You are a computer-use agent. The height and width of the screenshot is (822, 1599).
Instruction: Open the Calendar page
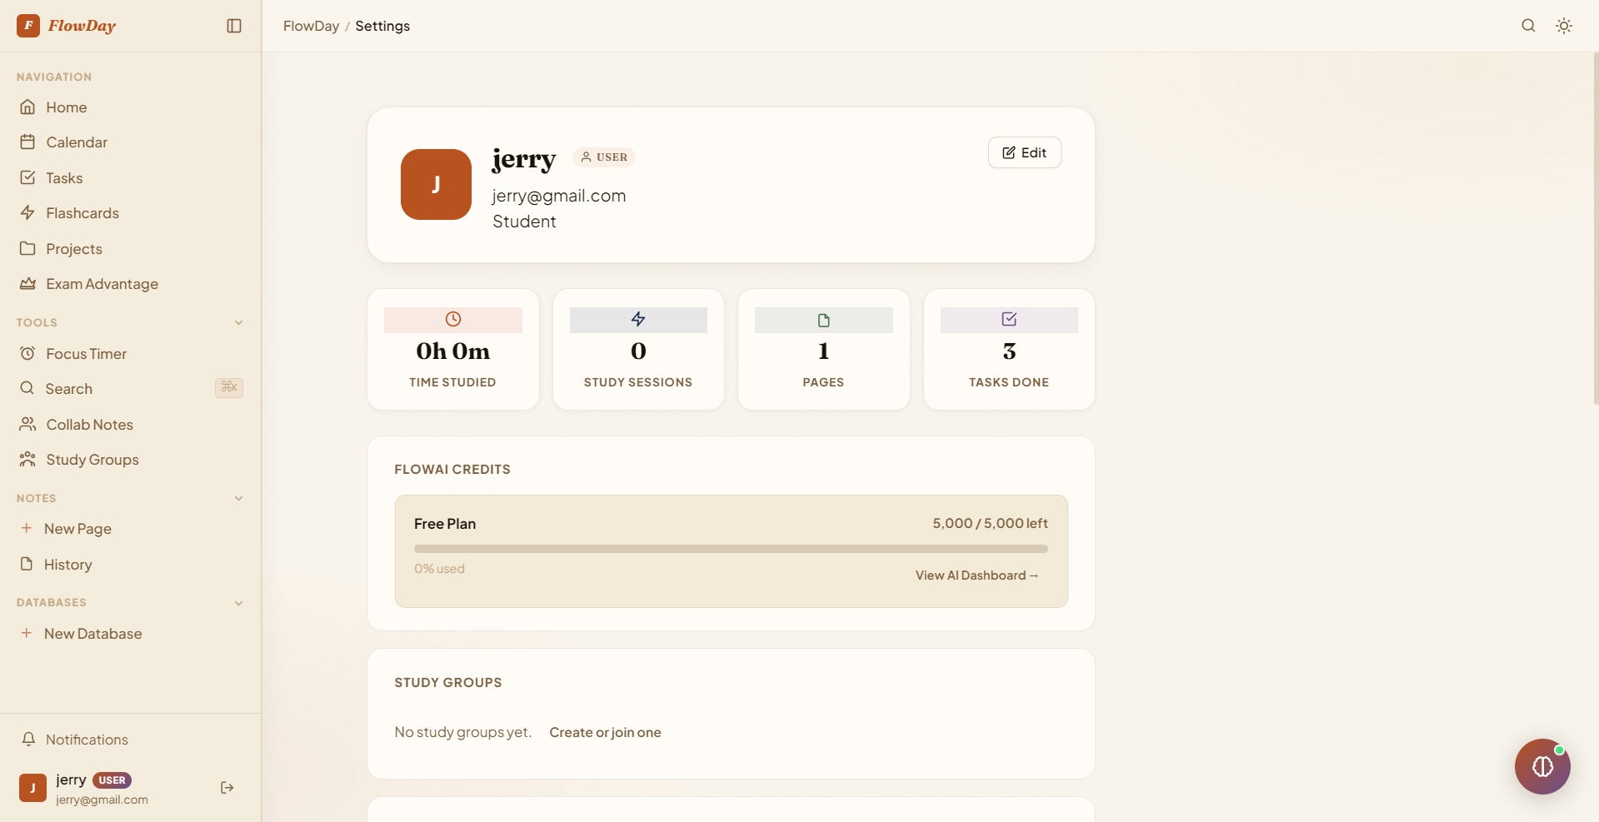tap(76, 142)
